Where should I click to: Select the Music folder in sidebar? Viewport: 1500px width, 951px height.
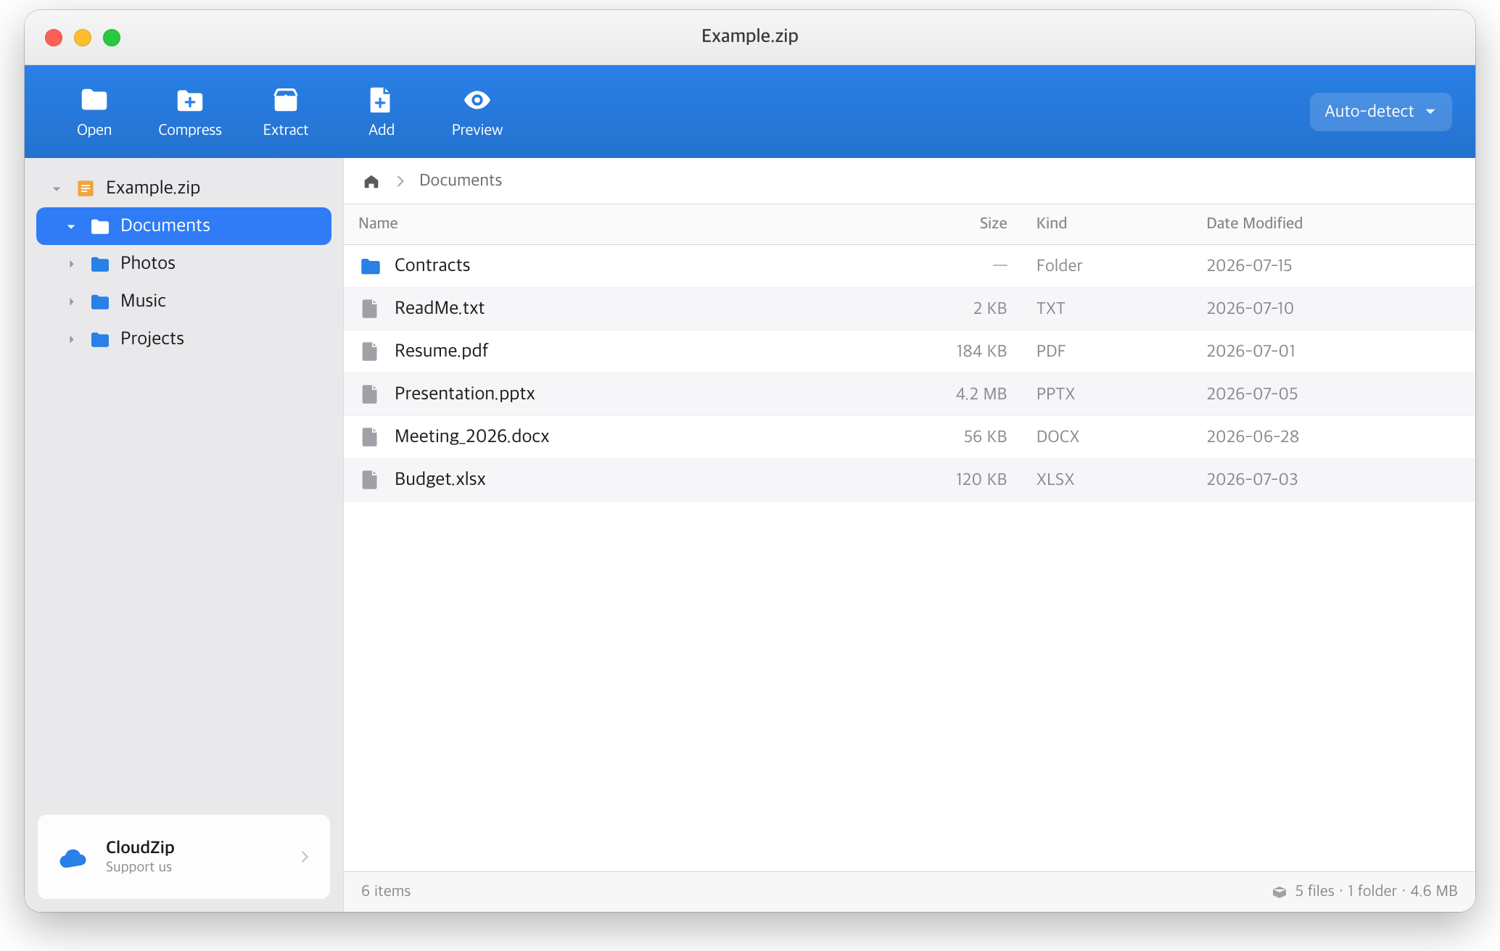[184, 302]
